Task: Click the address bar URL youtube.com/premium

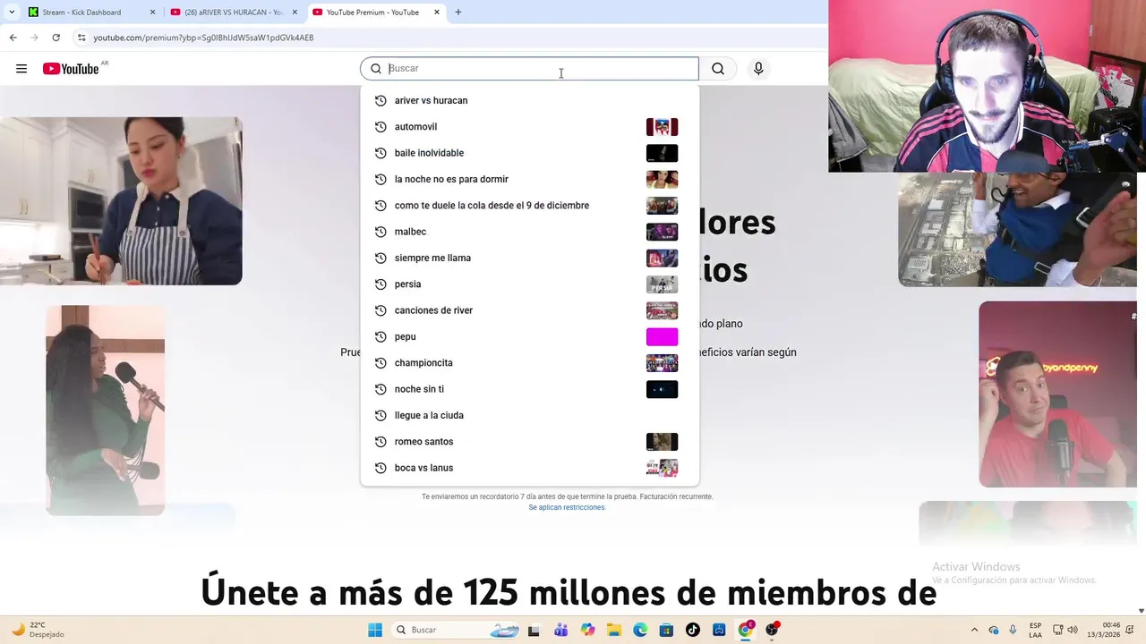Action: click(203, 38)
